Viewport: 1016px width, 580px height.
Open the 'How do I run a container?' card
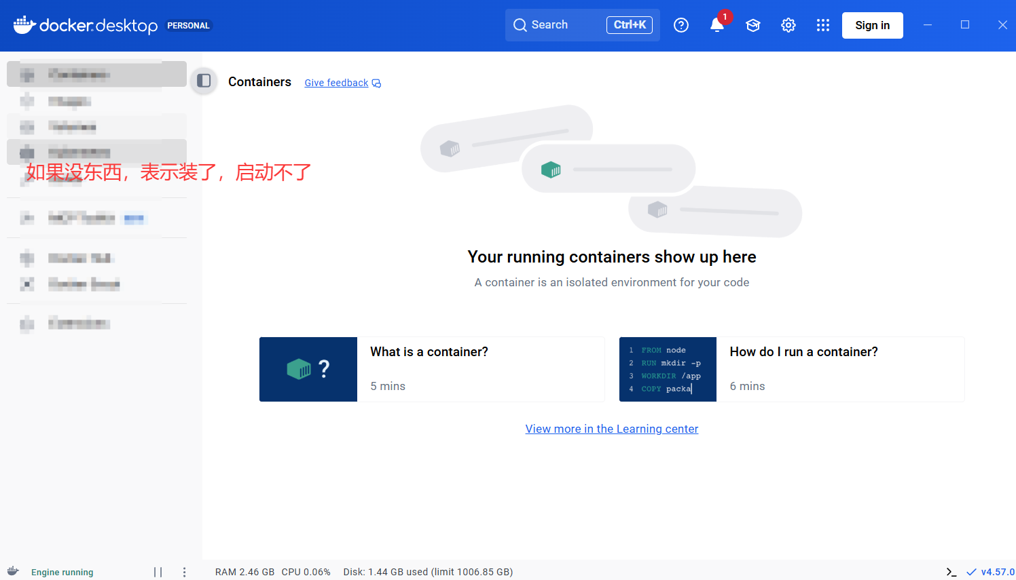[x=792, y=369]
